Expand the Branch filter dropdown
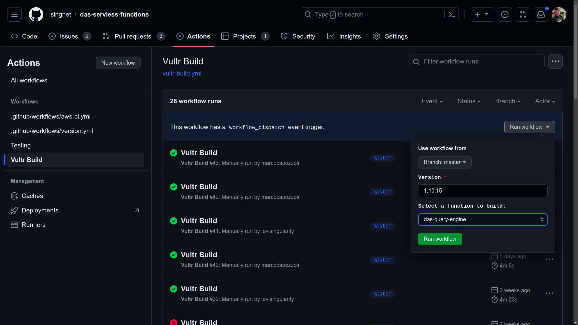 click(508, 101)
